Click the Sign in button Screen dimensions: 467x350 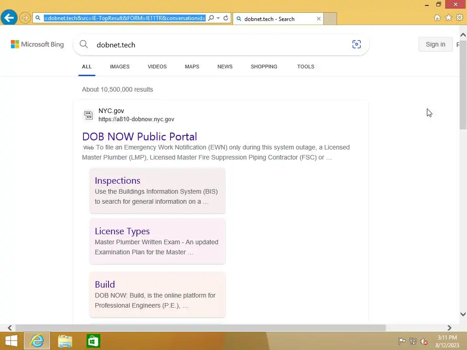(436, 44)
